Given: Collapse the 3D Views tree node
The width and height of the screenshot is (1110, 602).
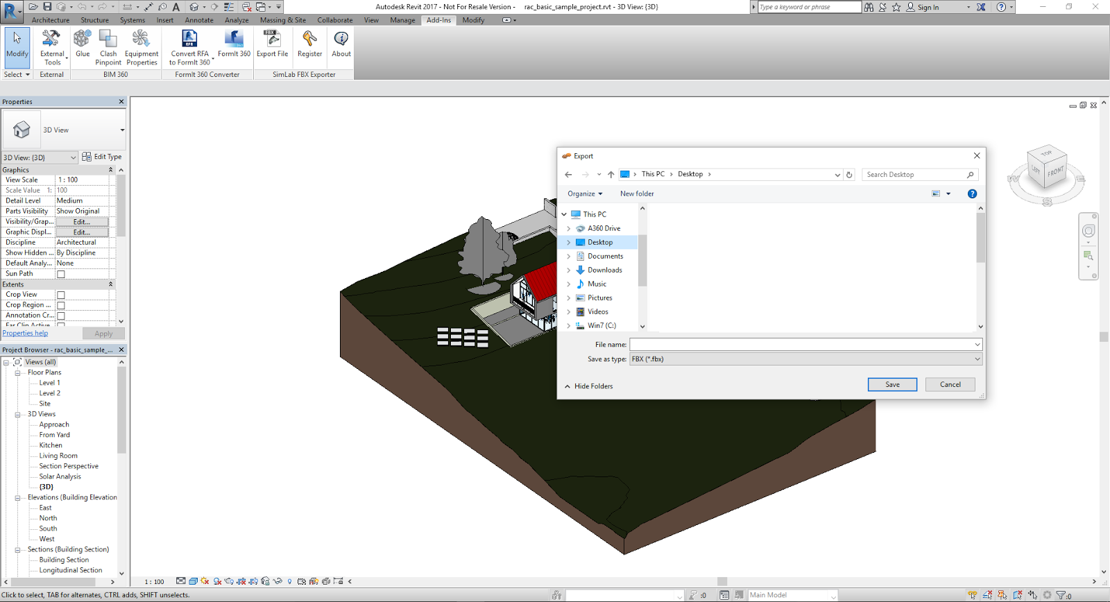Looking at the screenshot, I should point(17,414).
